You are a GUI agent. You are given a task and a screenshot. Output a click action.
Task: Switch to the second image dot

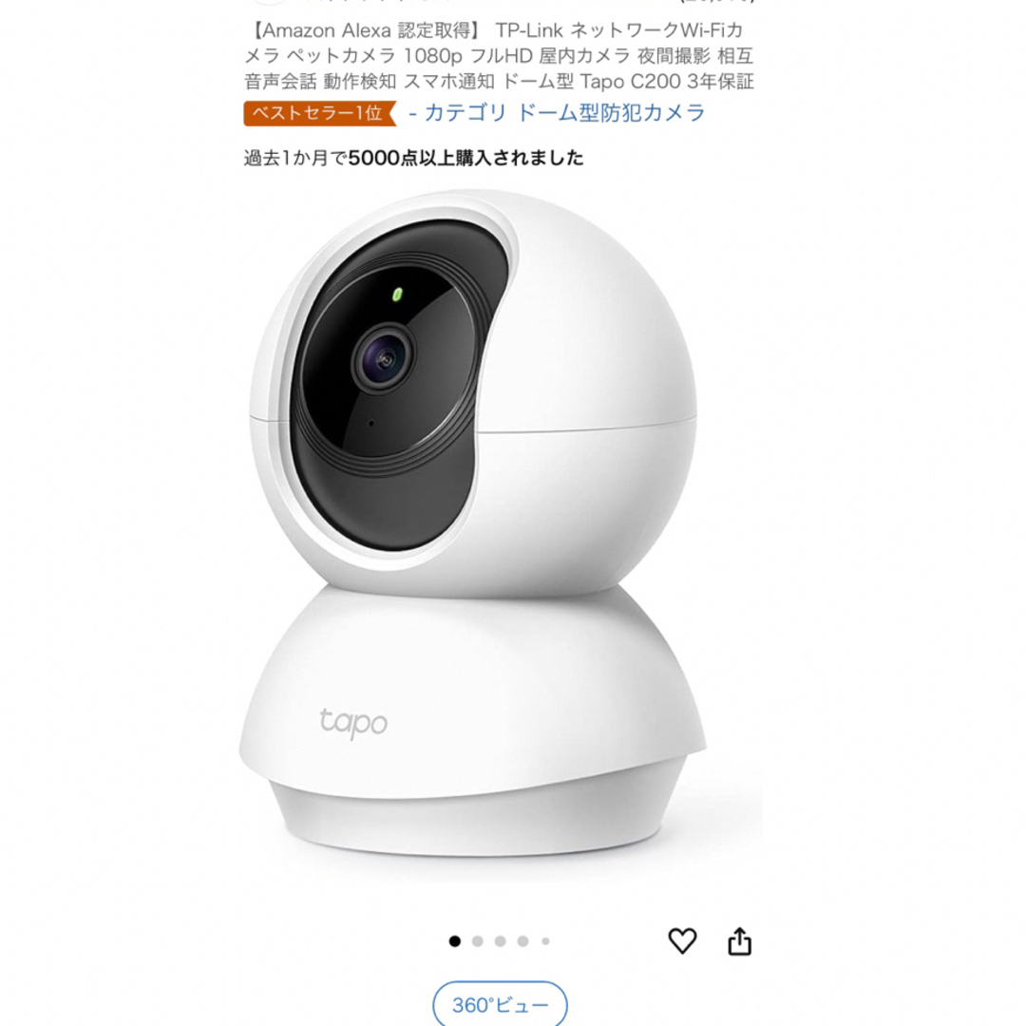pos(478,940)
